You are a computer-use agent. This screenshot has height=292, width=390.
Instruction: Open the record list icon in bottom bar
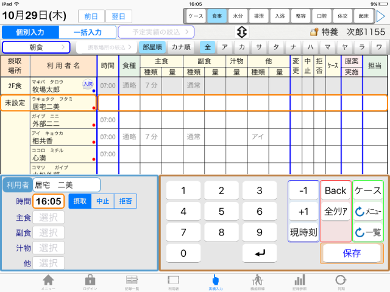point(132,282)
